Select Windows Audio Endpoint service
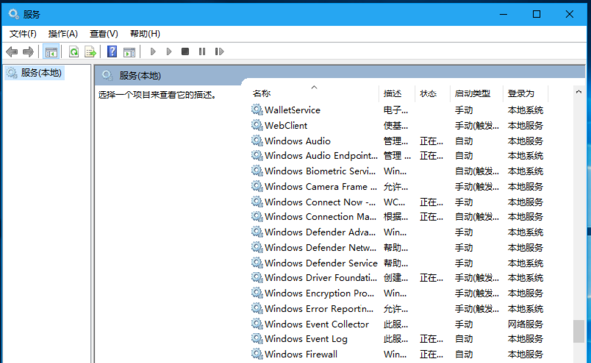The image size is (591, 363). coord(321,155)
